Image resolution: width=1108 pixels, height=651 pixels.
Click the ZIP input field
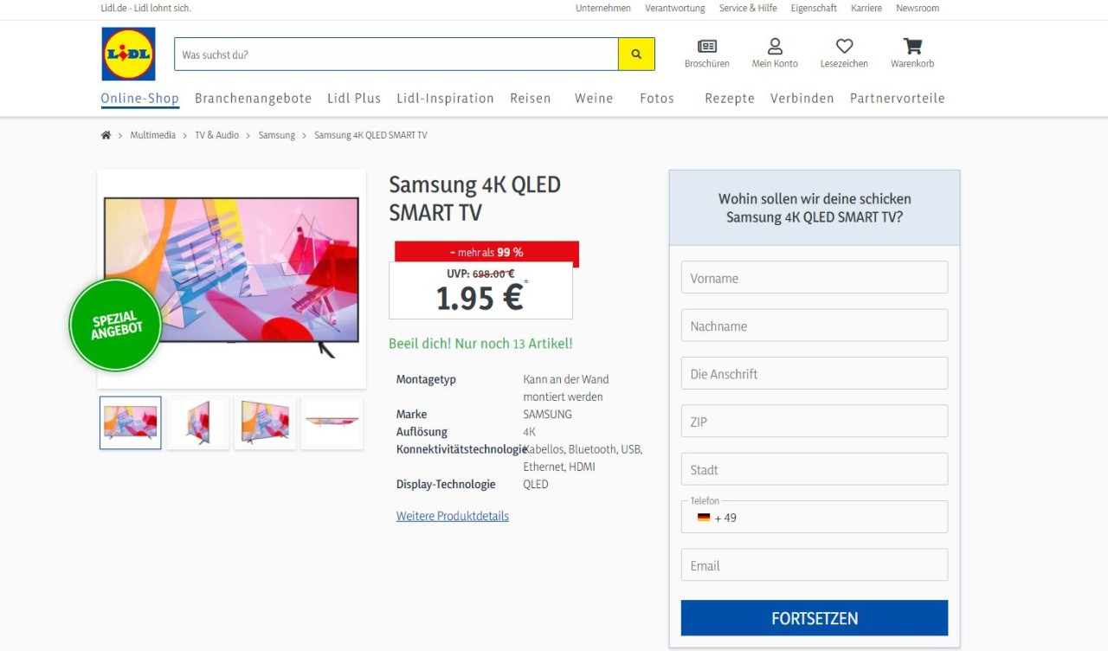click(x=815, y=422)
